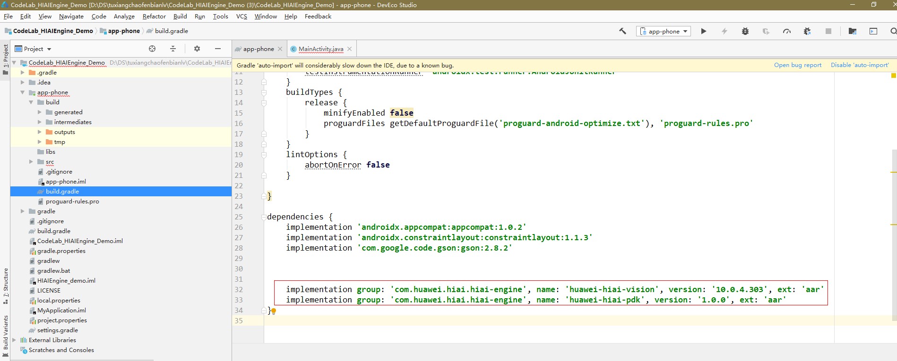Switch to the MainActivity.java tab
Screen dimensions: 897x361
(x=321, y=49)
